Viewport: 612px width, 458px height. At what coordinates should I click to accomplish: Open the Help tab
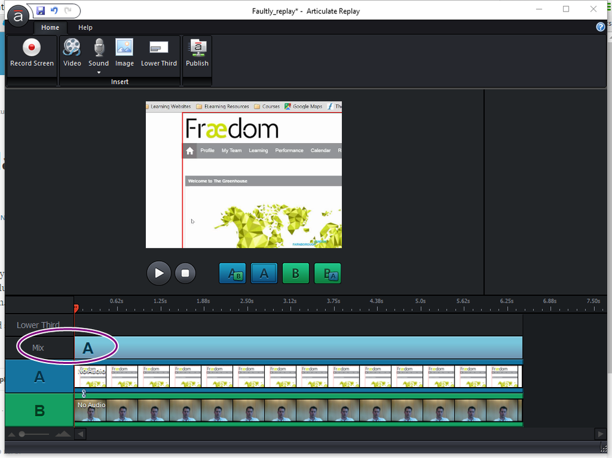85,28
